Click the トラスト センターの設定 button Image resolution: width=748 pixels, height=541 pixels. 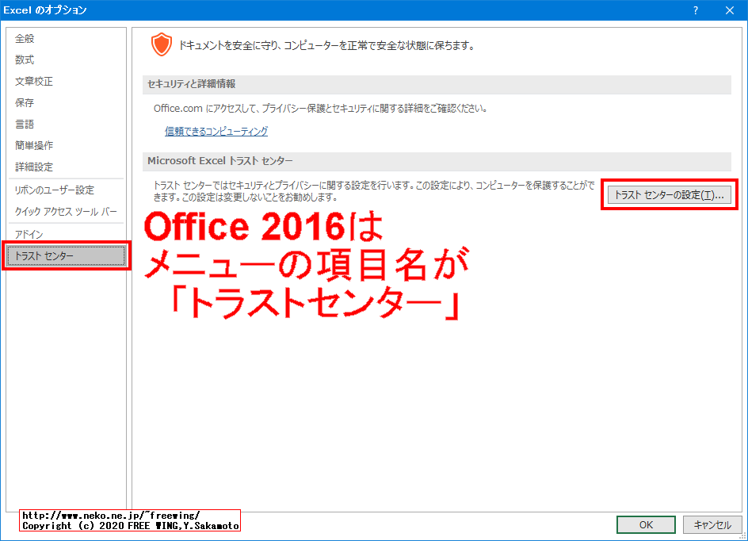668,194
